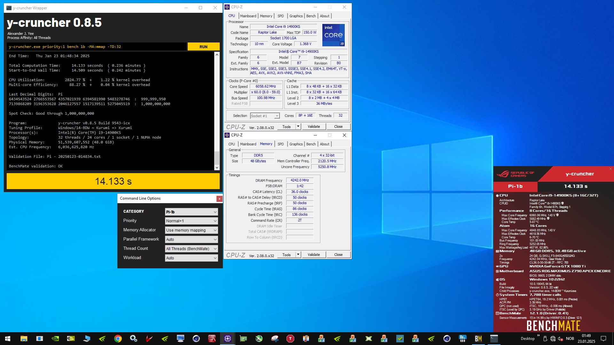
Task: Click CAS# Latency value 36.0 clocks
Action: [x=300, y=192]
